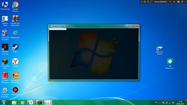Open Oracle VM VirtualBox desktop icon

click(5, 35)
